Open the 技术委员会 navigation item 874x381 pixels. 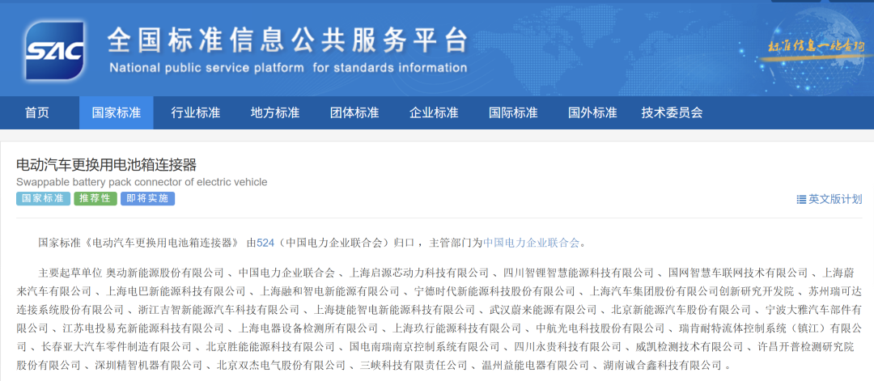click(672, 112)
